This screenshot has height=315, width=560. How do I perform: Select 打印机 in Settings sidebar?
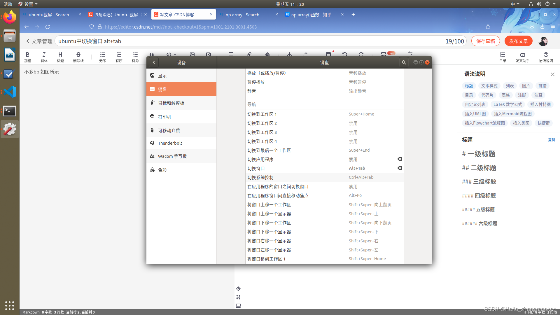(x=181, y=117)
